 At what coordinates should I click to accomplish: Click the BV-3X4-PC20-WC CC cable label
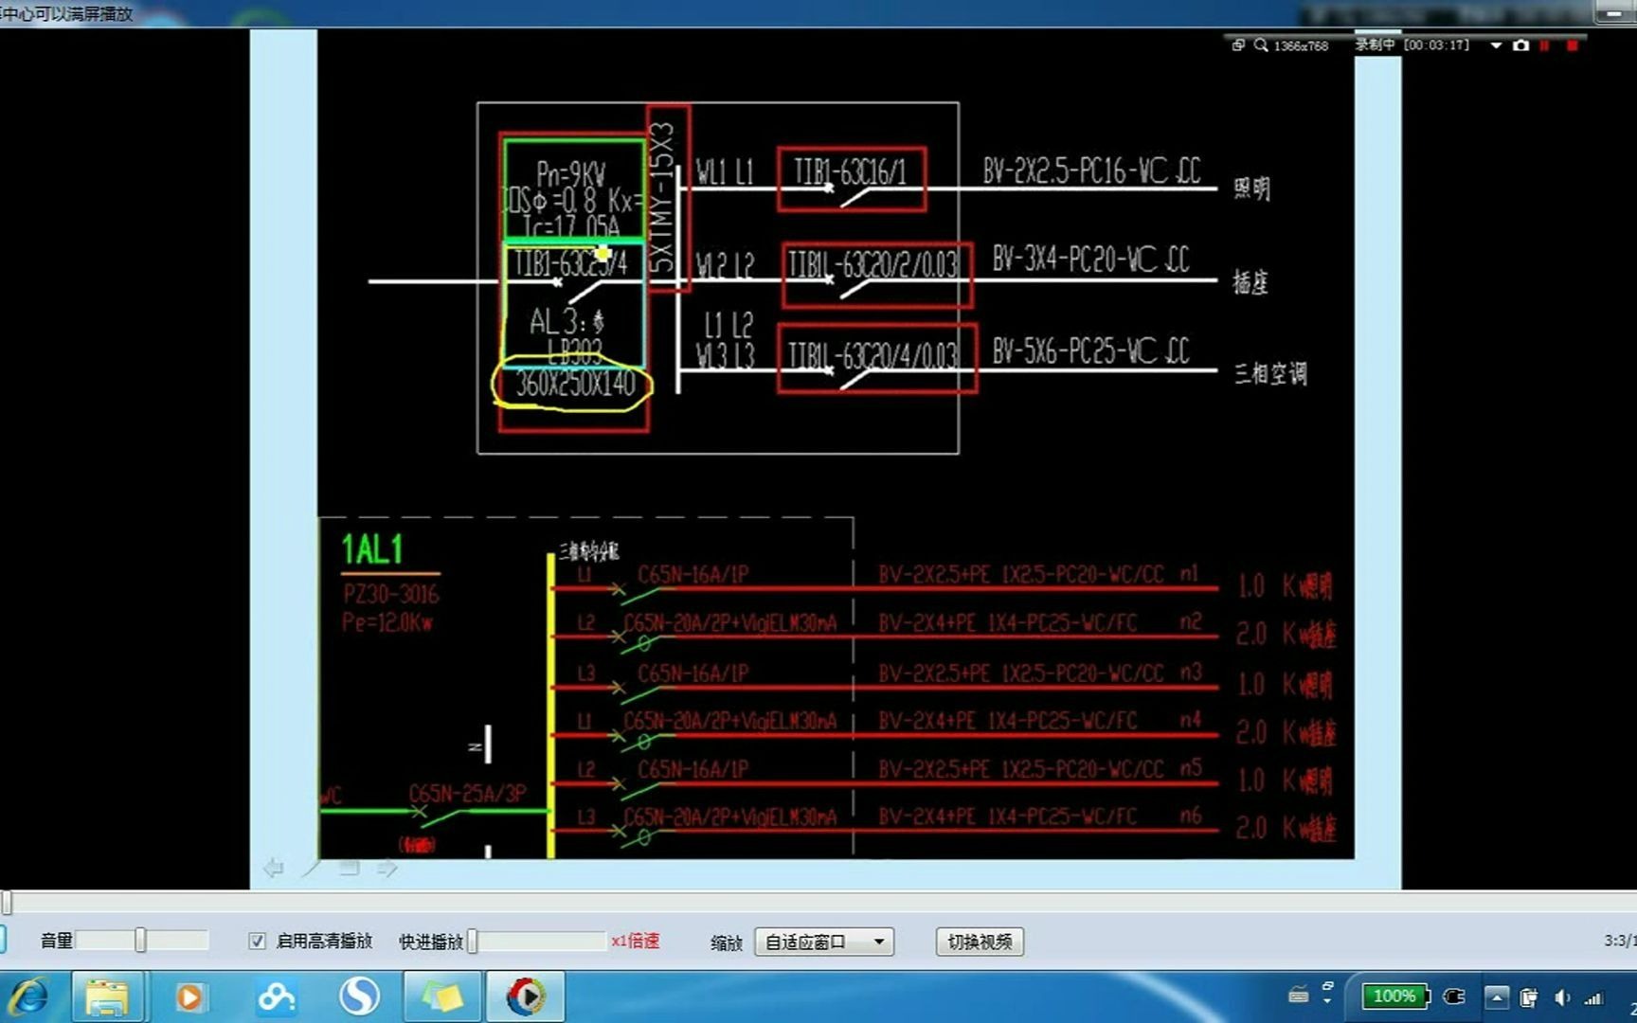point(1090,260)
